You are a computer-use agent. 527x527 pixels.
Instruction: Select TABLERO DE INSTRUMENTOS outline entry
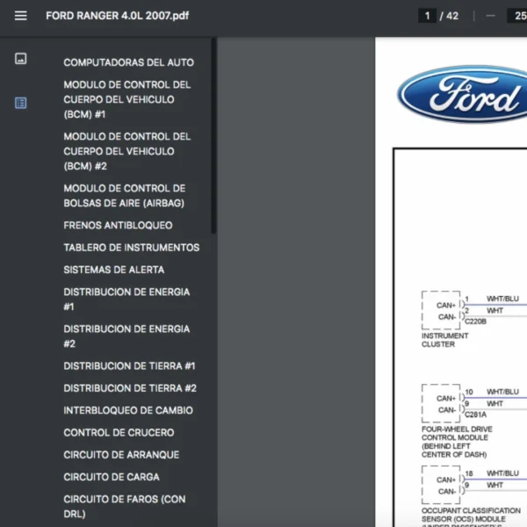pyautogui.click(x=132, y=248)
